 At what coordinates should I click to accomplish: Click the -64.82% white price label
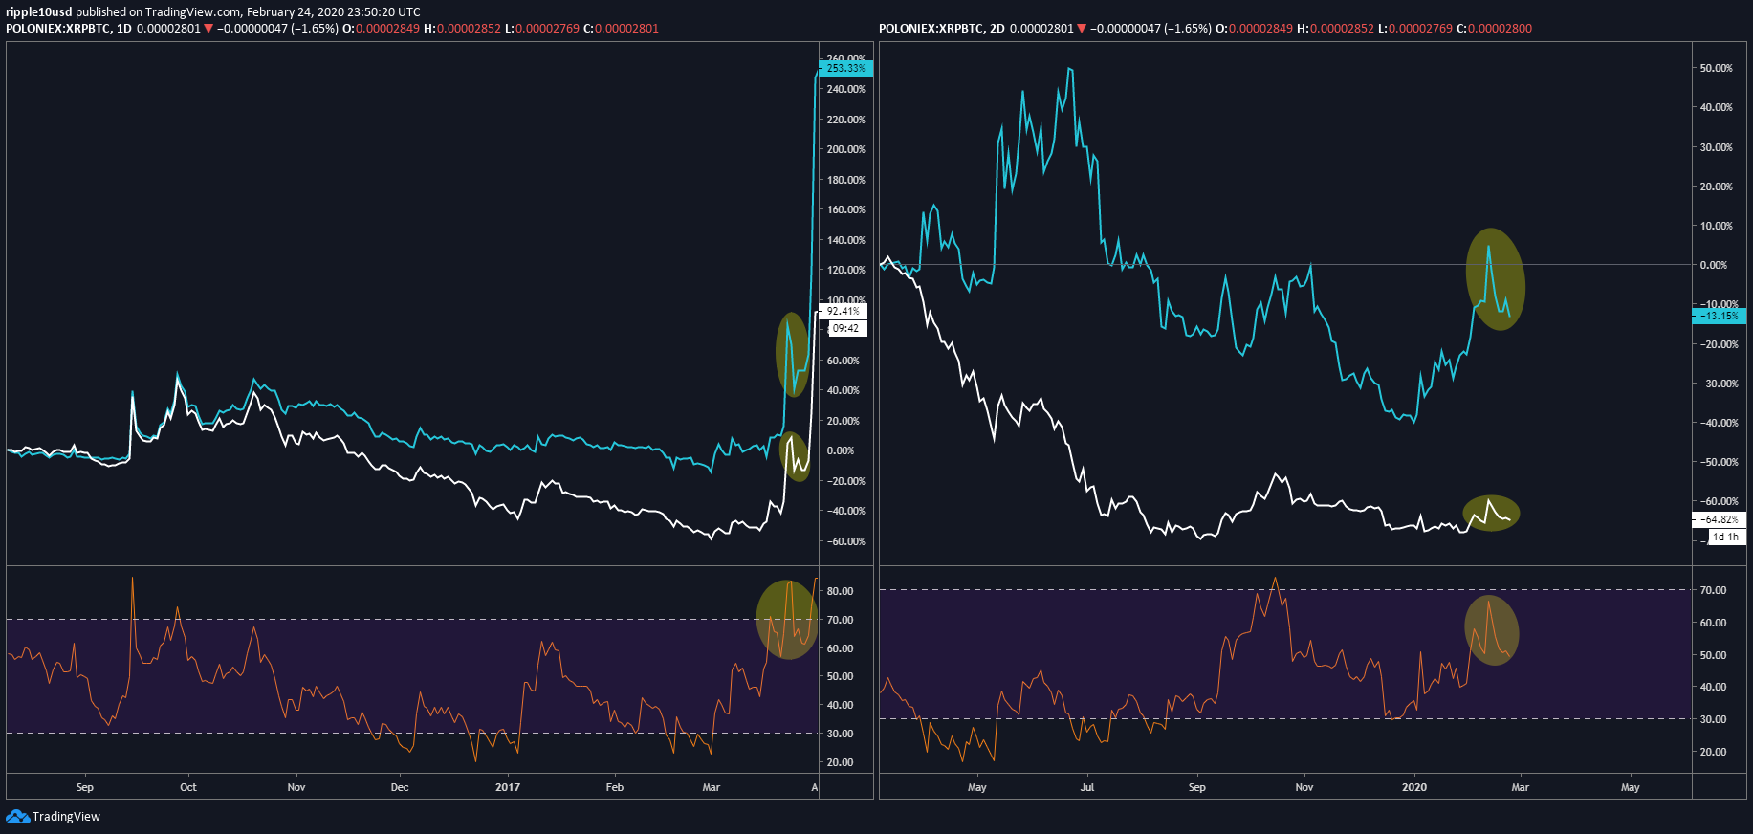click(1720, 519)
